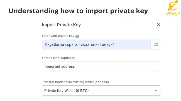181x101 pixels.
Task: Click blank space after the private key value
Action: click(x=133, y=45)
